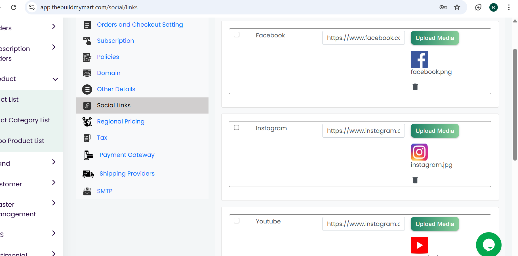Click the browser extension icon beside profile

[478, 7]
